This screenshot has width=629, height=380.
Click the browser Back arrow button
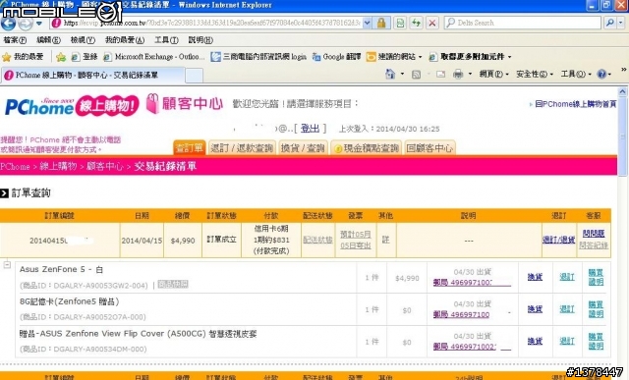click(8, 23)
